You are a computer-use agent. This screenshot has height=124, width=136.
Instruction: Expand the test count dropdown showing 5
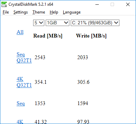(x=39, y=23)
